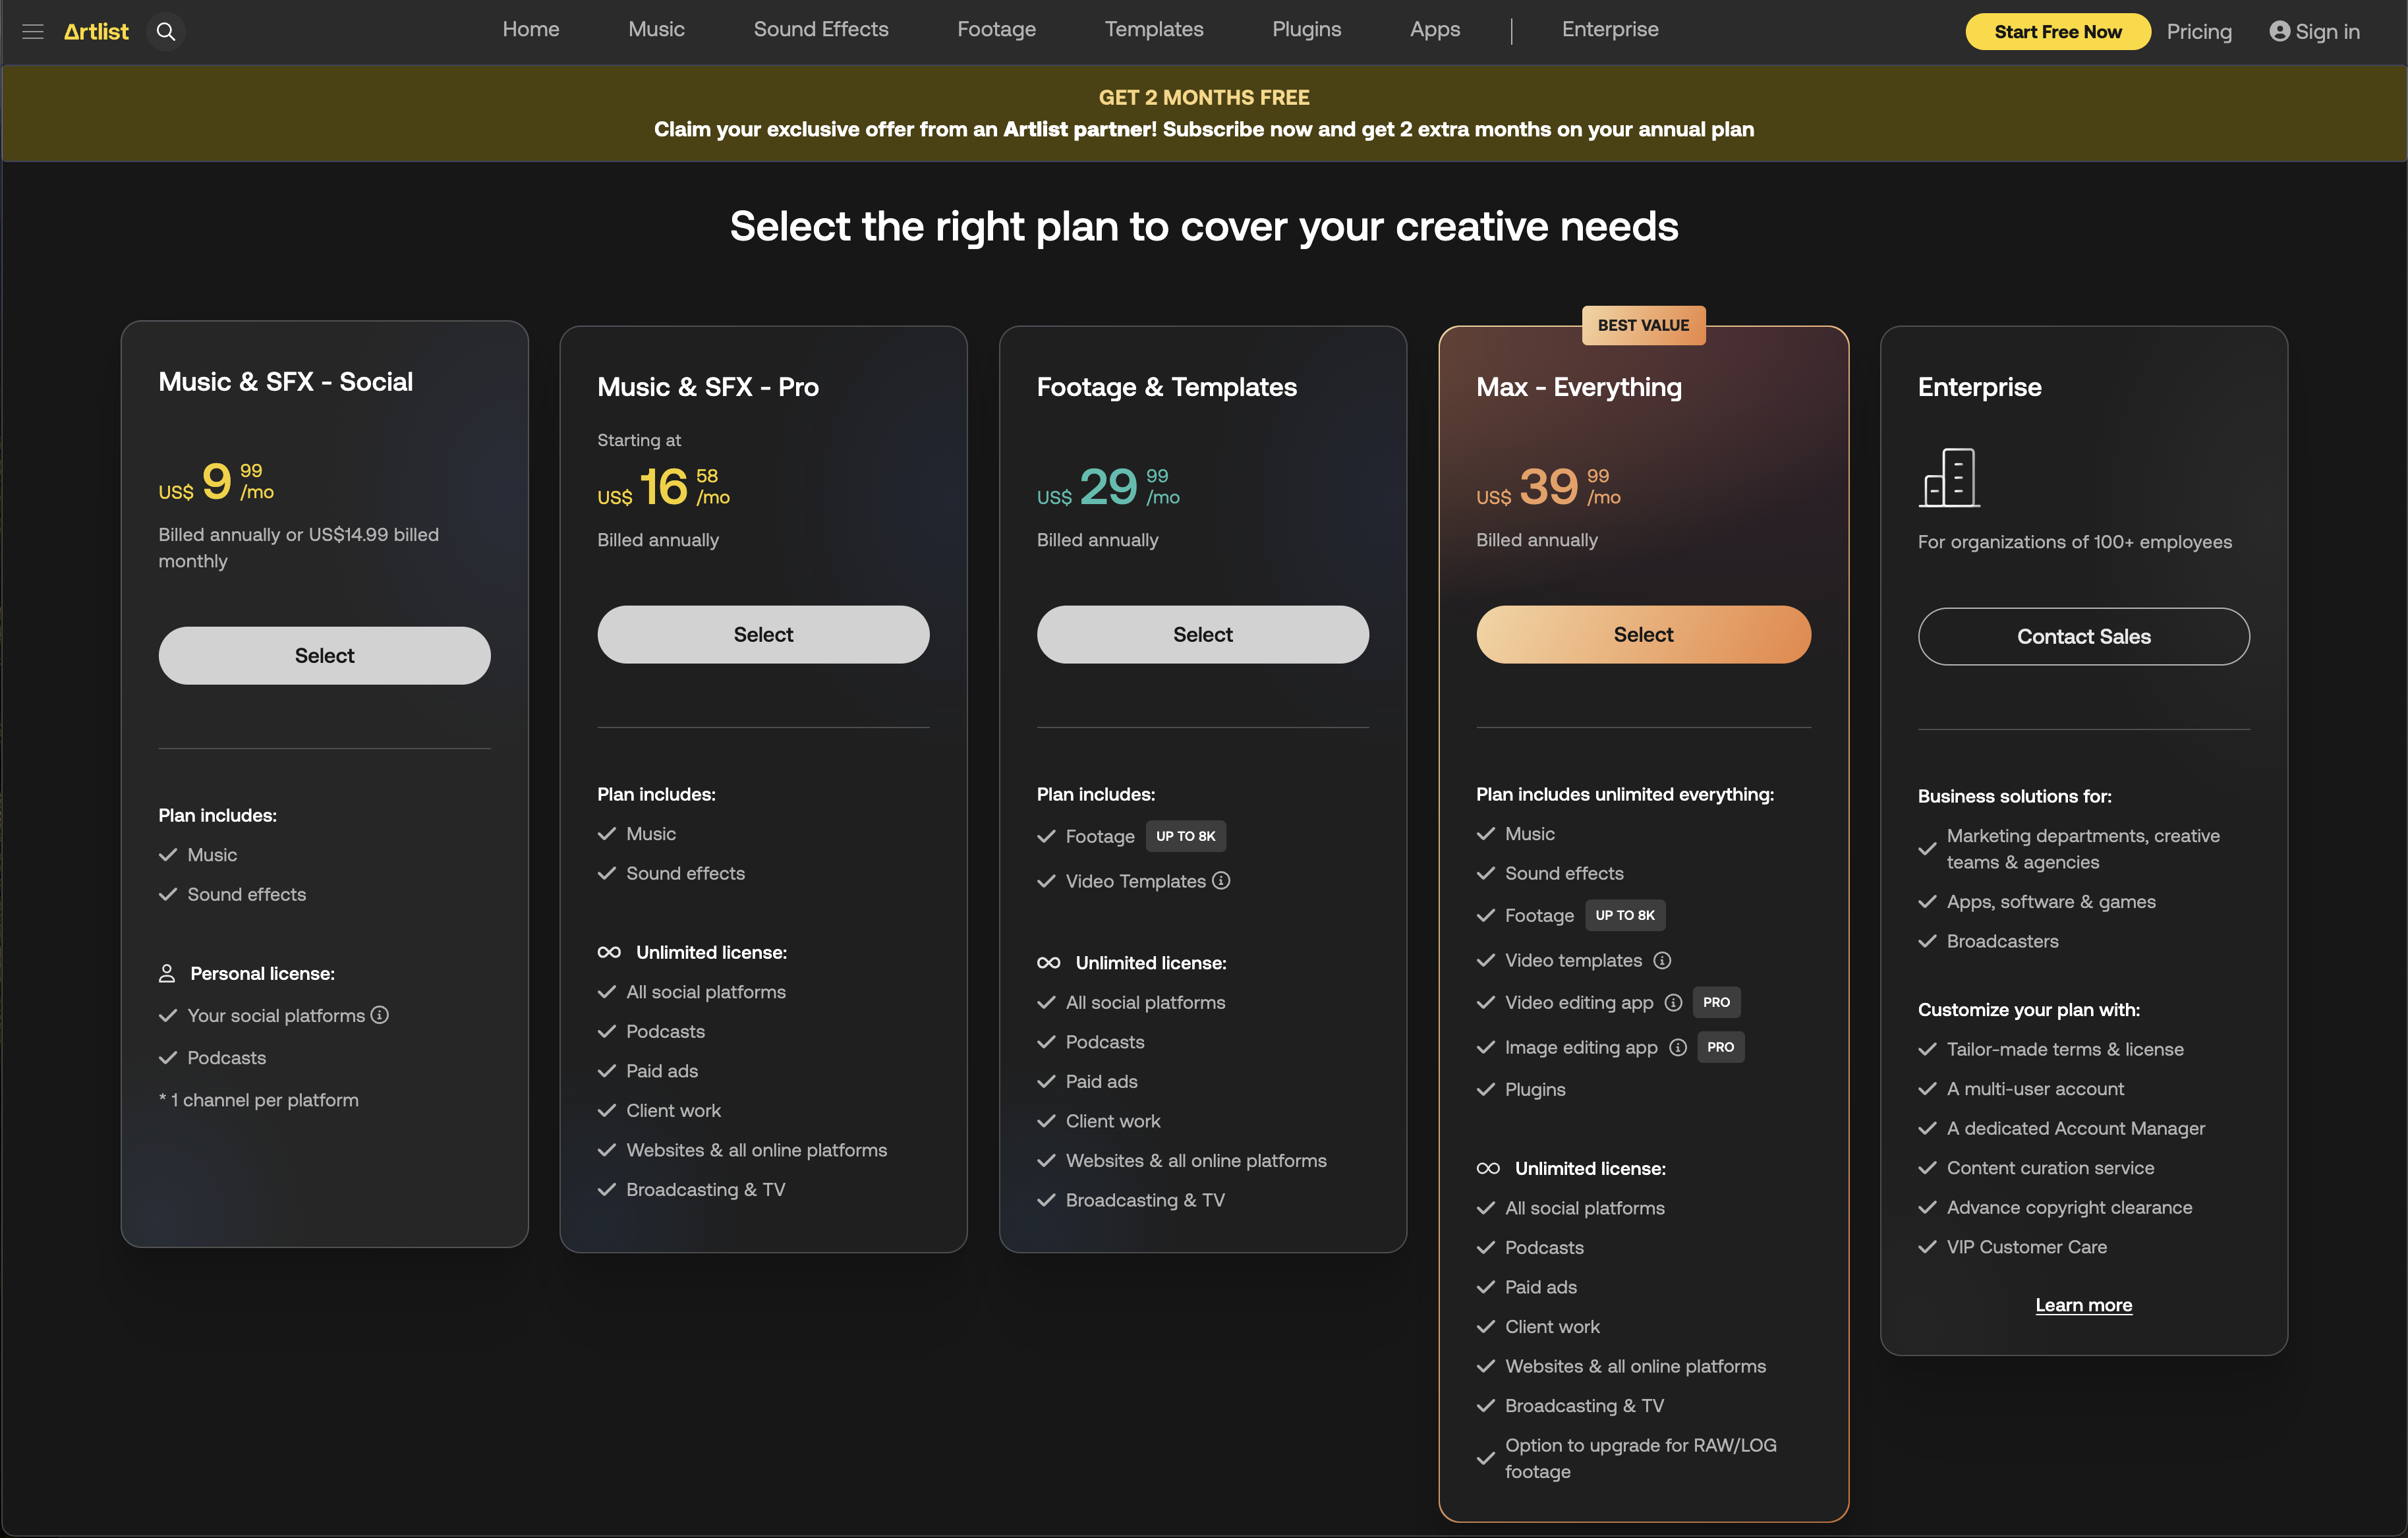Open the Pricing link in header
Screen dimensions: 2408x1538
[2198, 32]
